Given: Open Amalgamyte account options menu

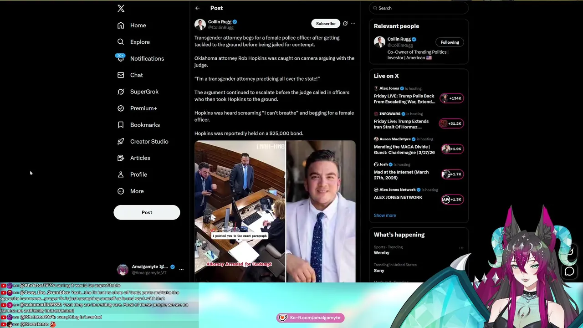Looking at the screenshot, I should pos(181,270).
